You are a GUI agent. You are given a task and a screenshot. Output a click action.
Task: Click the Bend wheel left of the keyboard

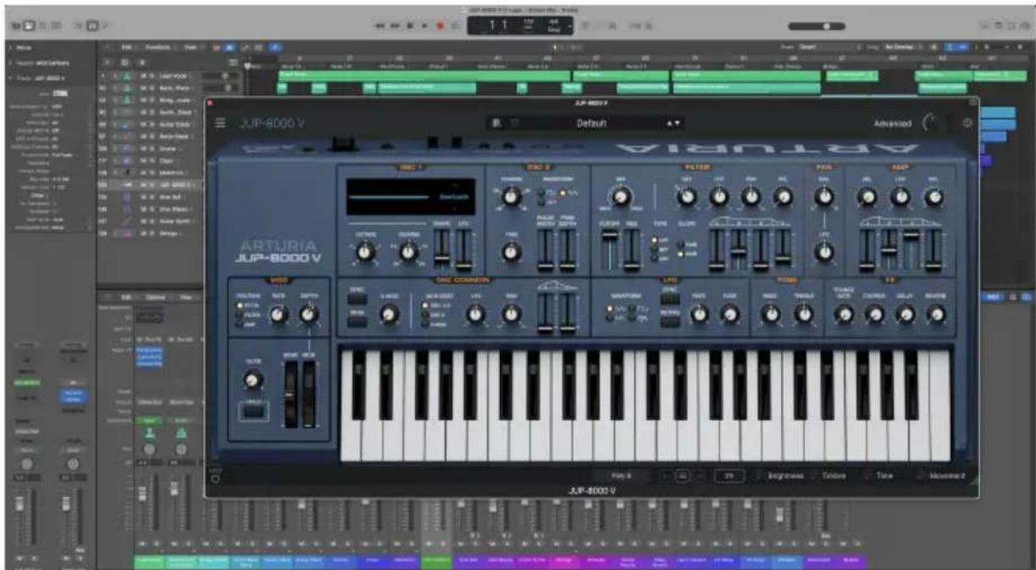[291, 396]
